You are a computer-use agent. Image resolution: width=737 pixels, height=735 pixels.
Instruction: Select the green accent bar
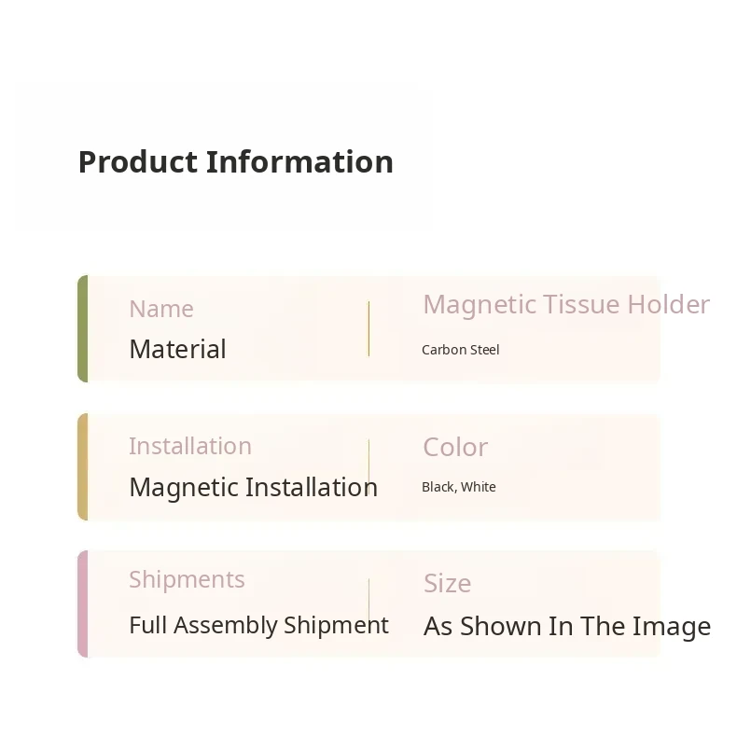[x=83, y=328]
